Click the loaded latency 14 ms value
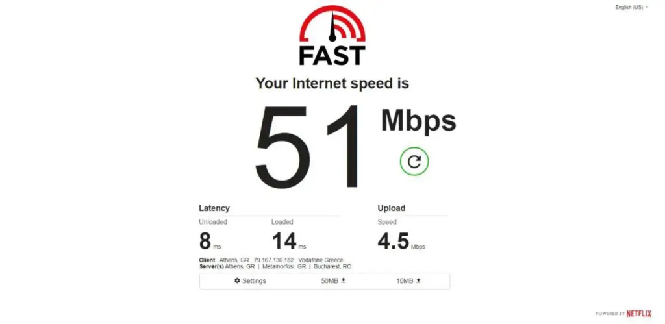The image size is (665, 324). (289, 242)
